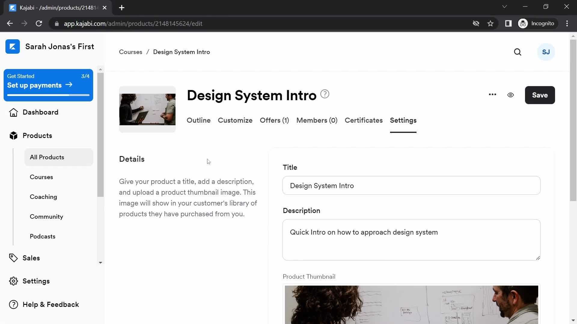Image resolution: width=577 pixels, height=324 pixels.
Task: Click the Sales sidebar icon
Action: [14, 257]
